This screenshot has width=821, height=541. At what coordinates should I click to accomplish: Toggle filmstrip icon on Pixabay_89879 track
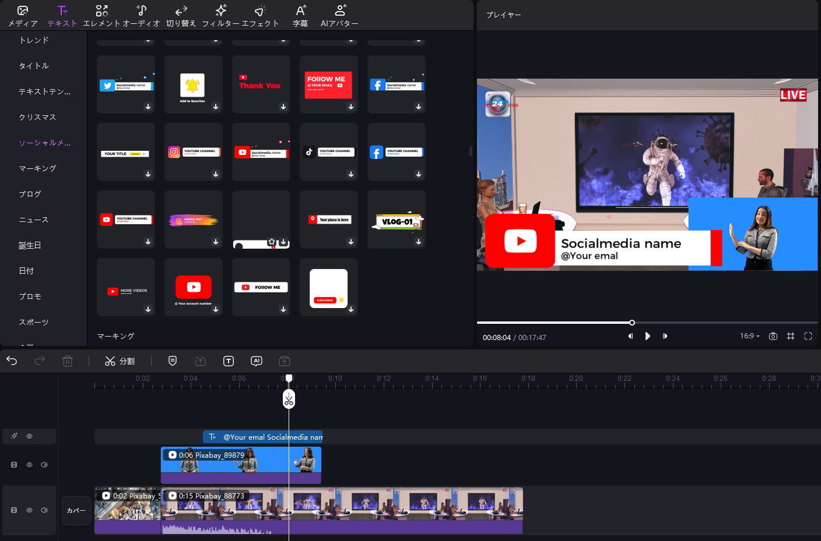pyautogui.click(x=14, y=465)
